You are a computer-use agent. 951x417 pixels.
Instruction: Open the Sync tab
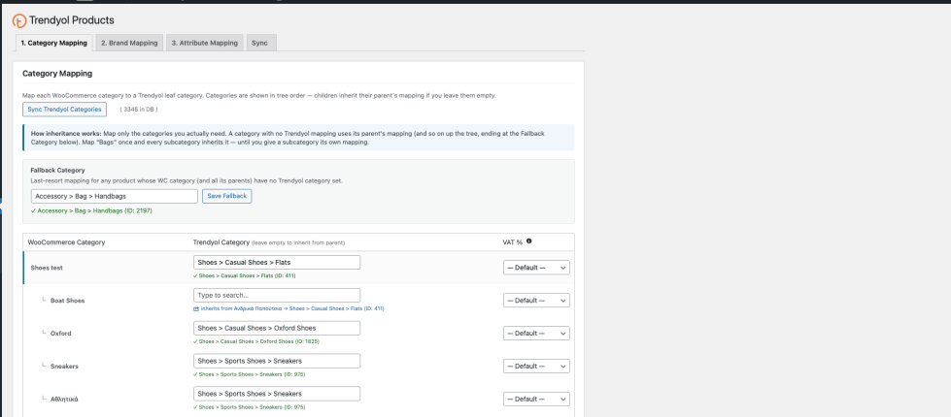260,43
